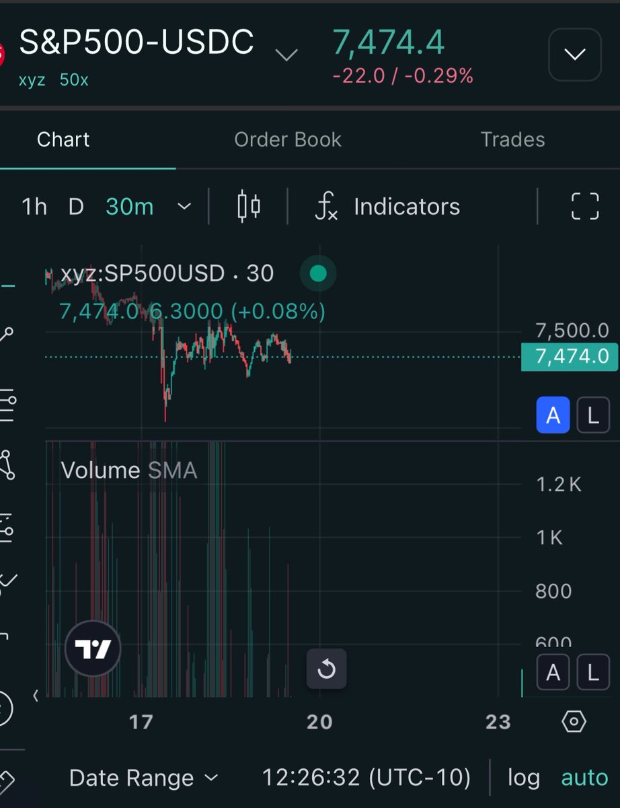Click the 12:26:32 (UTC-10) timezone

(x=366, y=778)
